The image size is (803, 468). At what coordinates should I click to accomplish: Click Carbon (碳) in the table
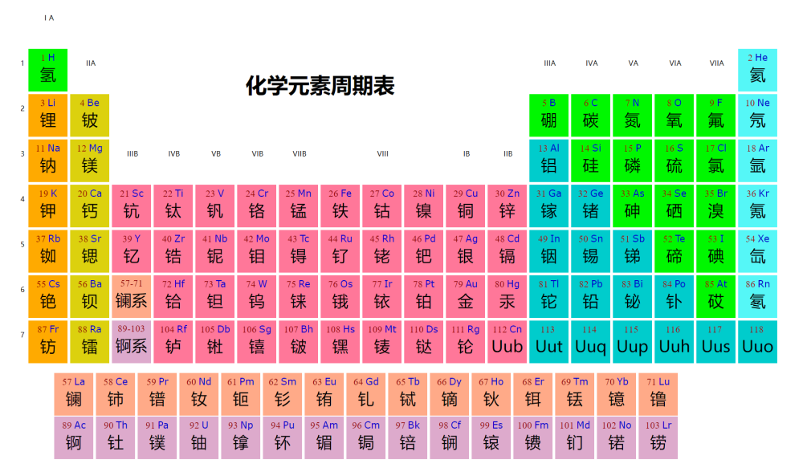point(590,116)
